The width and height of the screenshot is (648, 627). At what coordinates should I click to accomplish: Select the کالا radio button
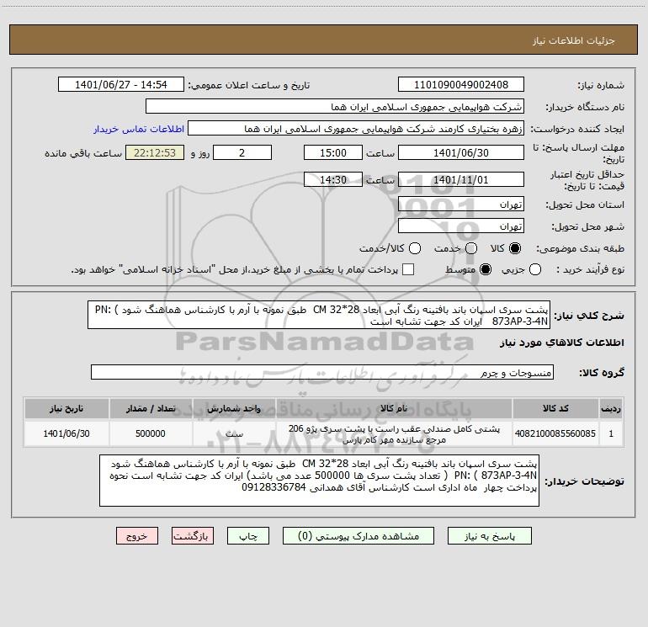click(515, 248)
